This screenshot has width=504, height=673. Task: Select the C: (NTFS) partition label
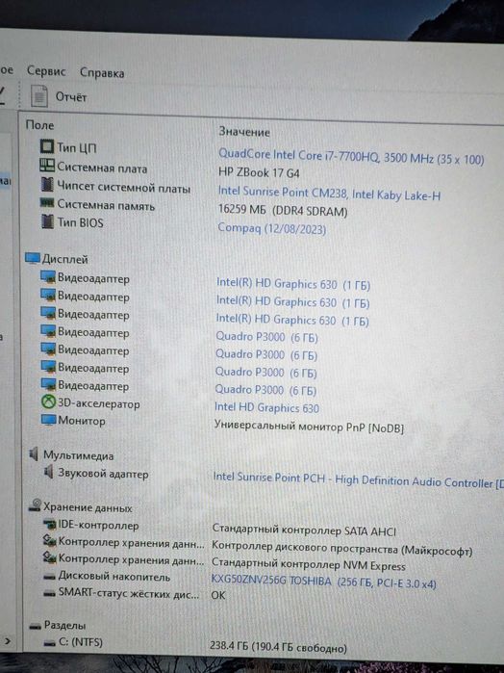[x=81, y=642]
